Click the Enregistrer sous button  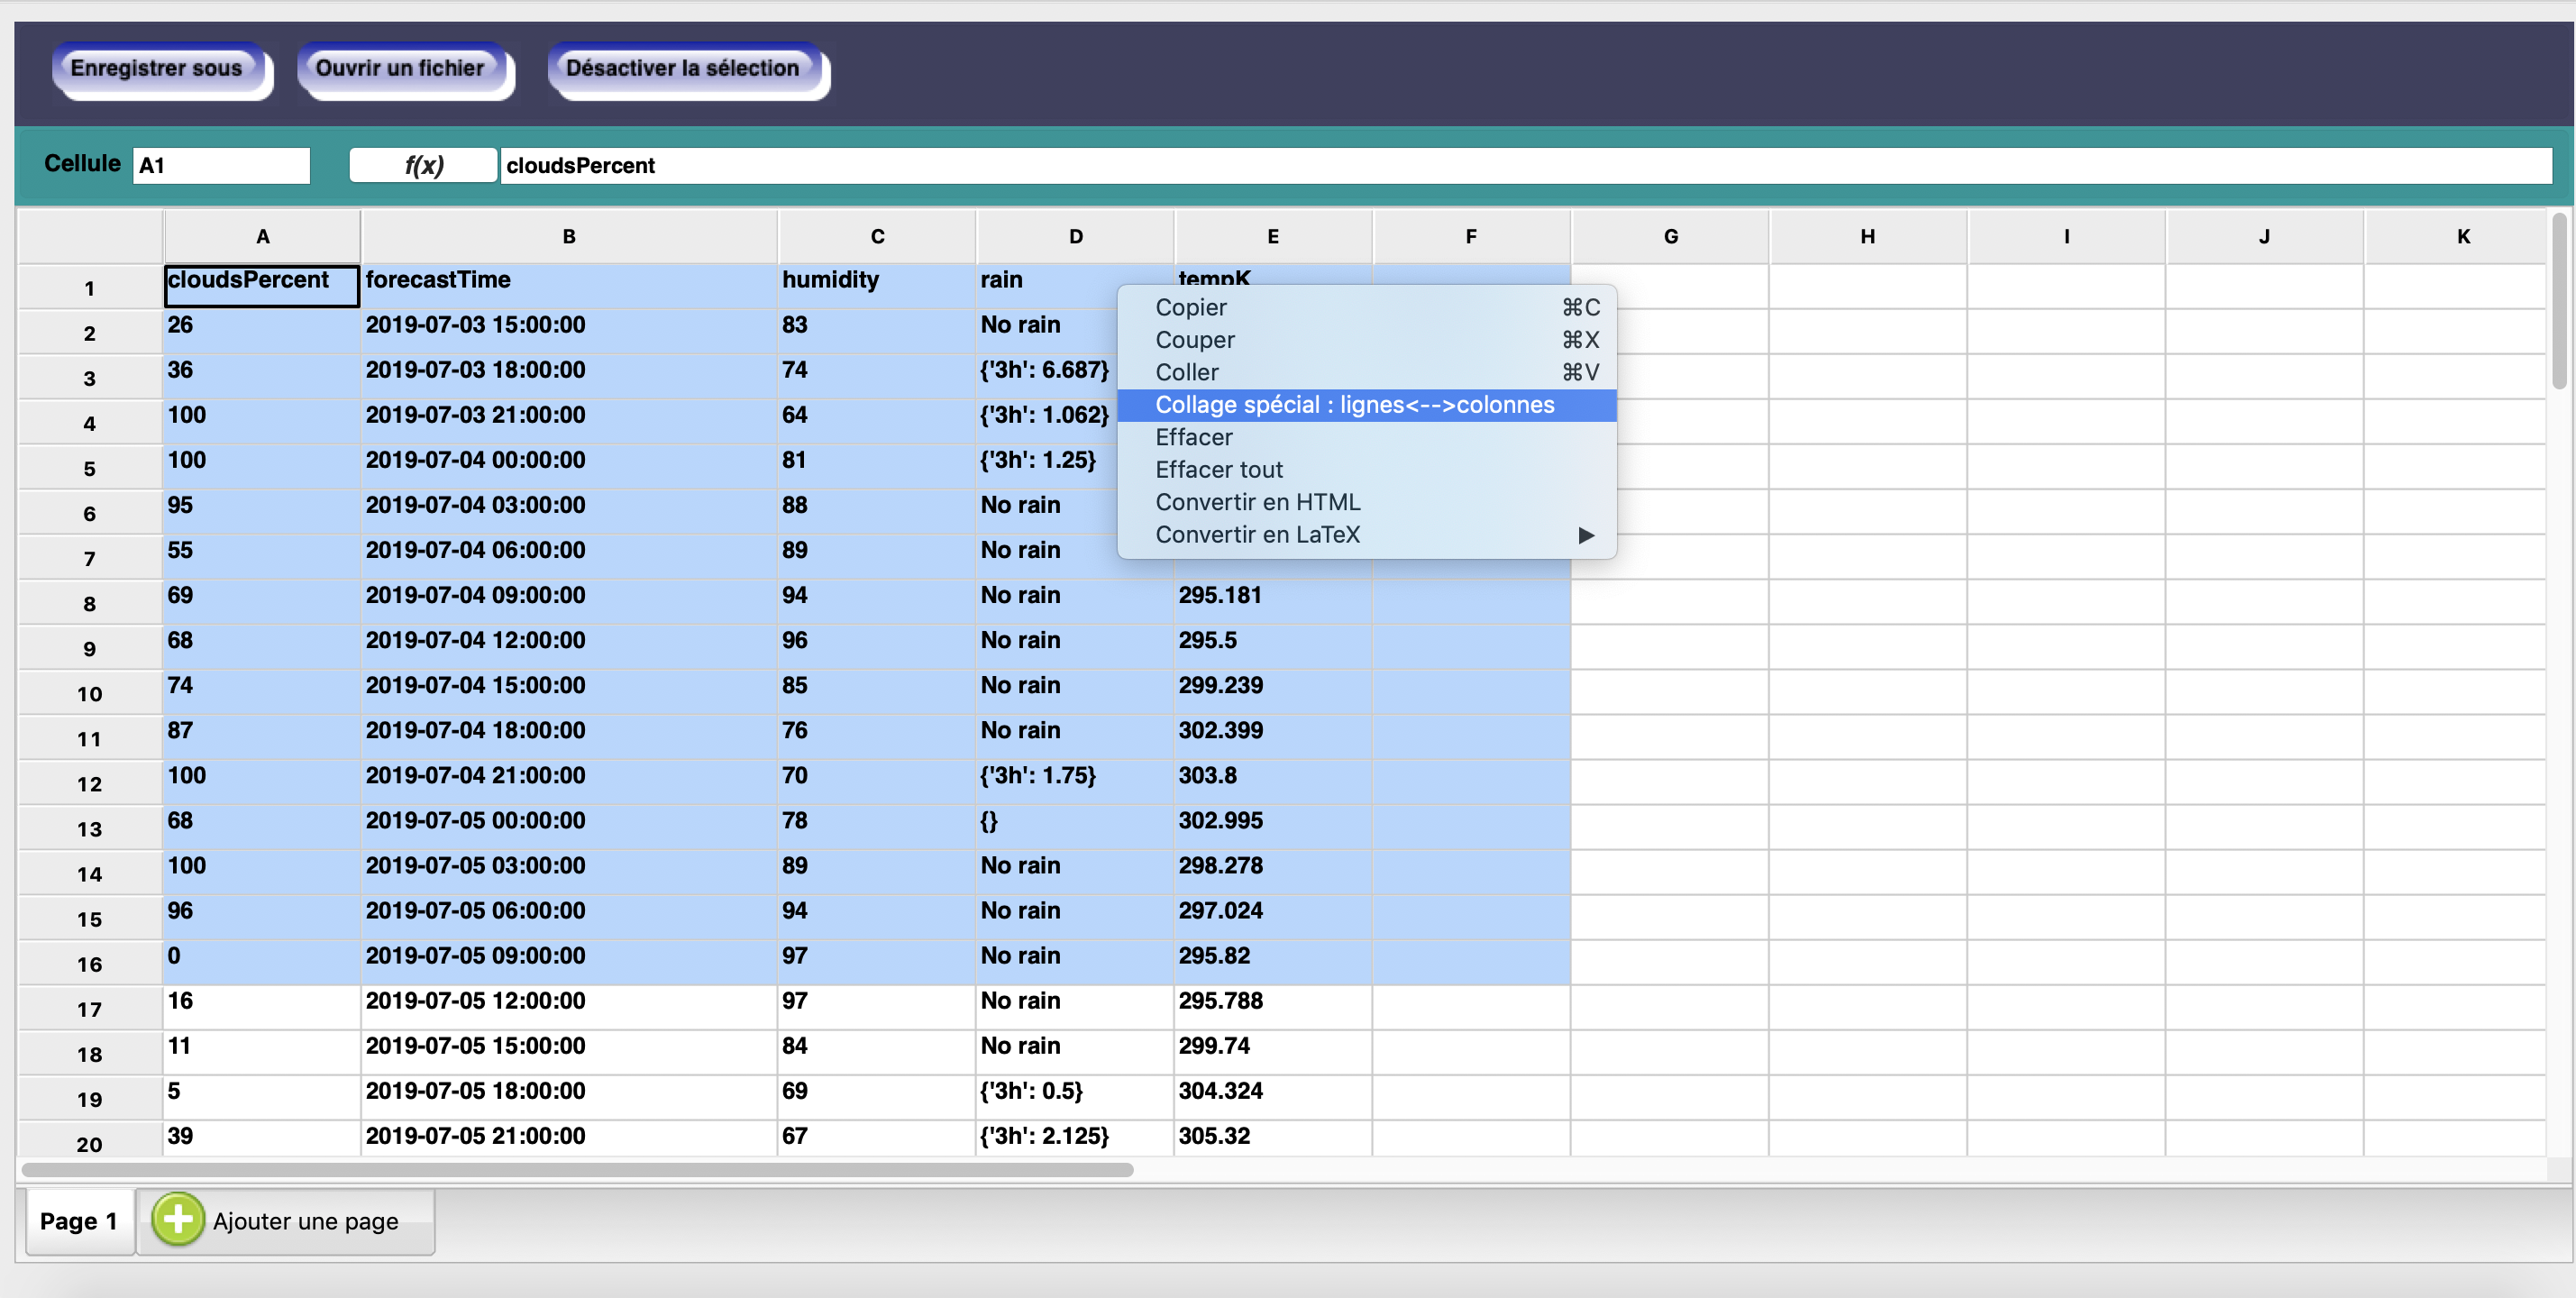160,70
